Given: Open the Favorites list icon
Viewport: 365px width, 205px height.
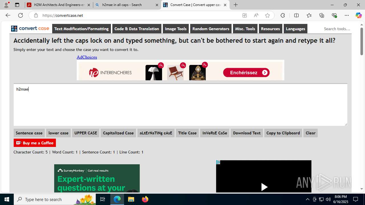Looking at the screenshot, I should [x=309, y=15].
